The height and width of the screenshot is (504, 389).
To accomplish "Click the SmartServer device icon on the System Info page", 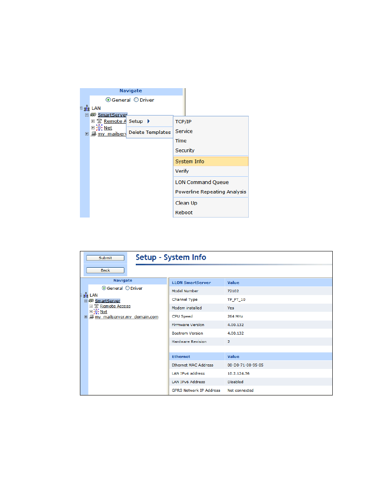I will (x=91, y=301).
